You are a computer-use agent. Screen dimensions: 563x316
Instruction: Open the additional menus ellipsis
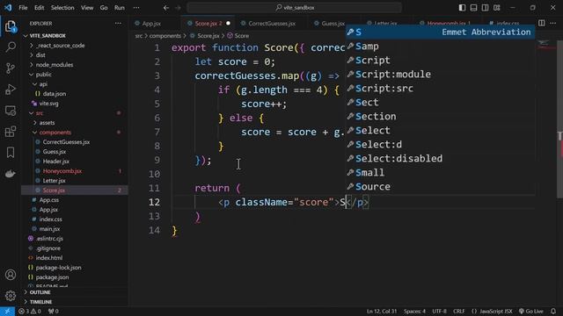(x=136, y=8)
